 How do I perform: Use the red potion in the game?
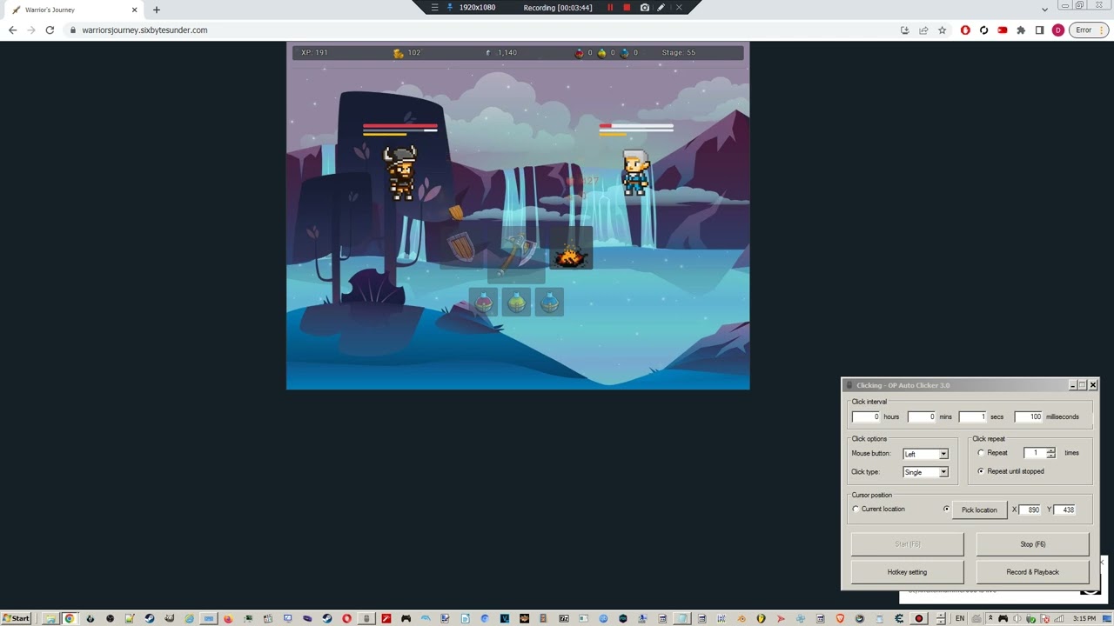483,303
